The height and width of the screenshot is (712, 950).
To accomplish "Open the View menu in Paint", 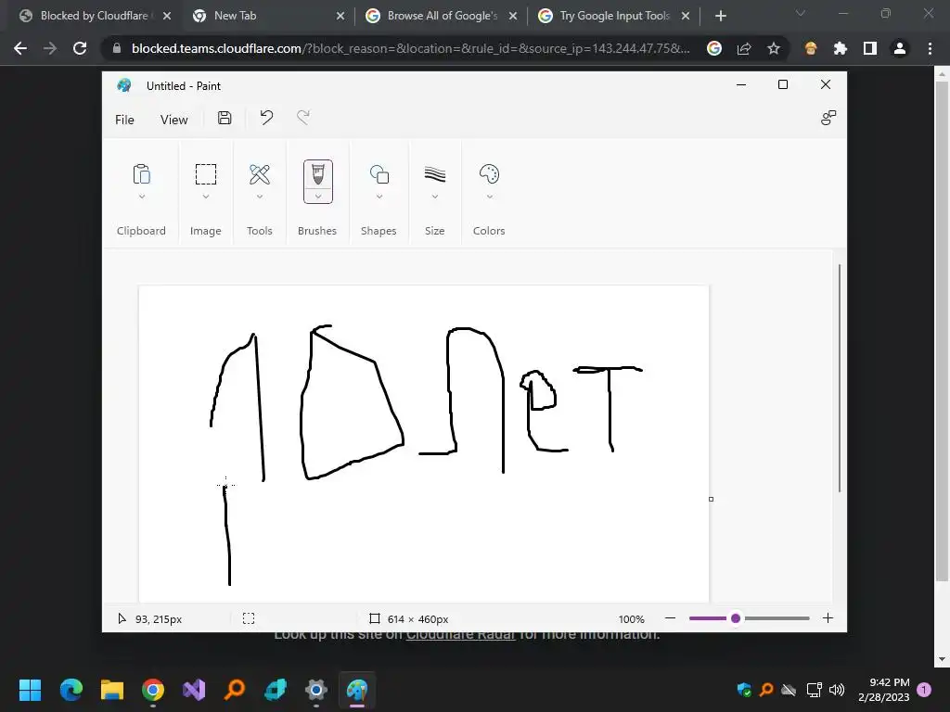I will point(173,120).
